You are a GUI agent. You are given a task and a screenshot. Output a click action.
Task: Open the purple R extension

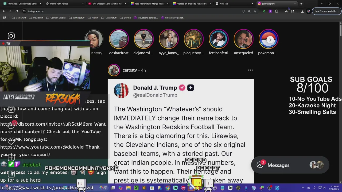pyautogui.click(x=270, y=11)
